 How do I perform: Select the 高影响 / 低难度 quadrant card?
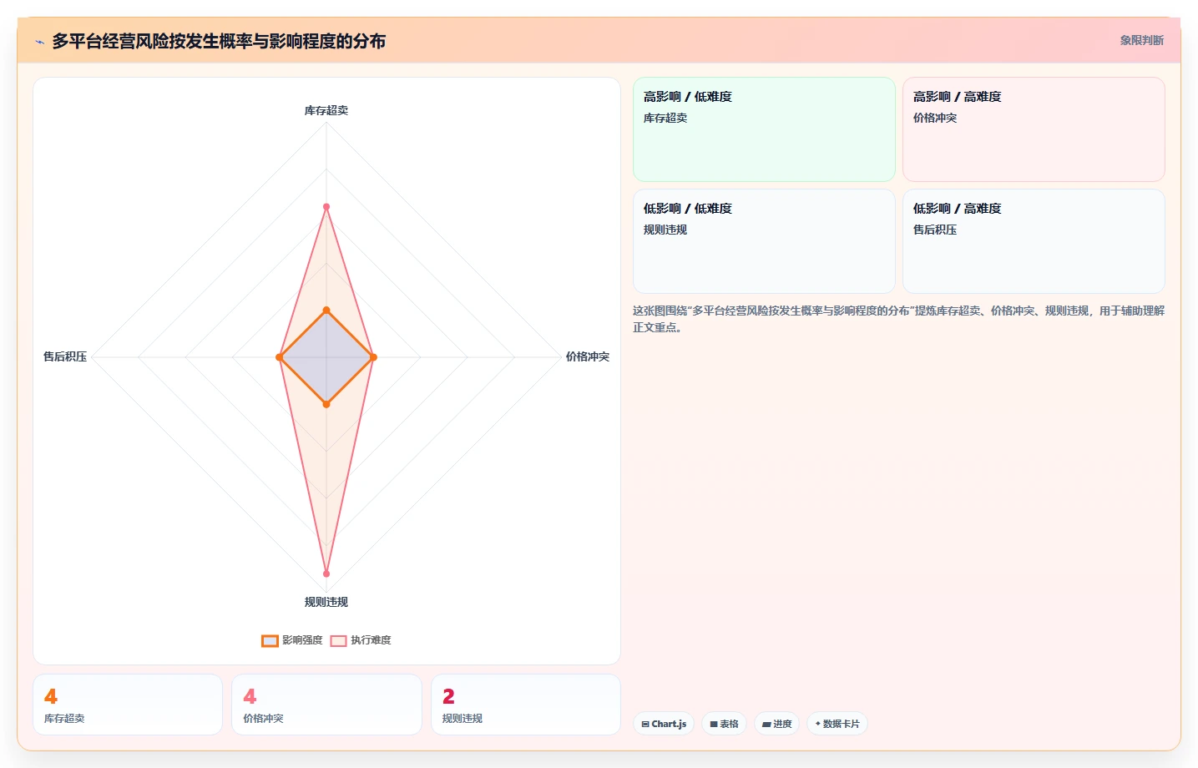(764, 129)
